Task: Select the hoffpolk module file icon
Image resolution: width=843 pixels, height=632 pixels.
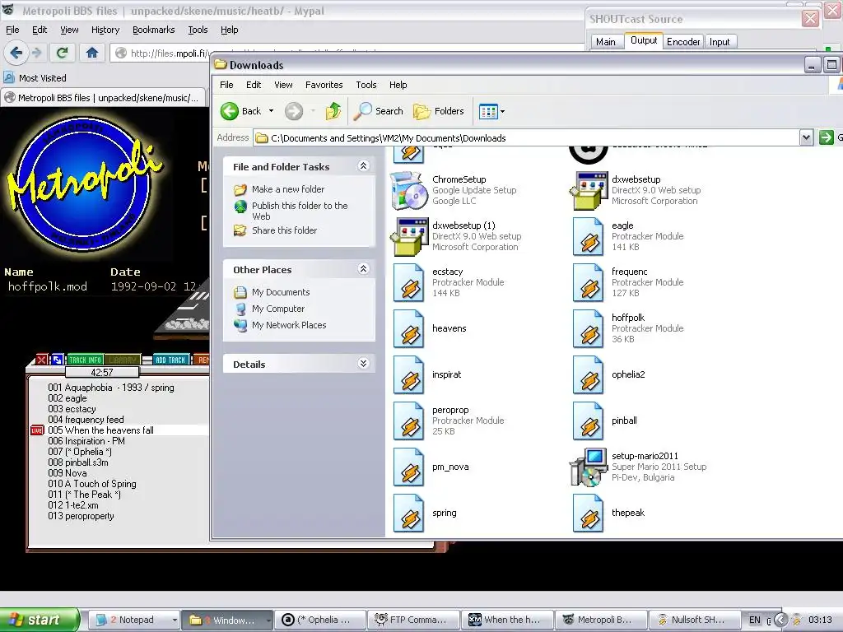Action: (x=588, y=329)
